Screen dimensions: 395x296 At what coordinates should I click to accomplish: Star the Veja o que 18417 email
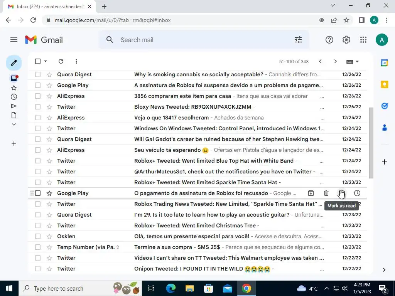coord(49,118)
